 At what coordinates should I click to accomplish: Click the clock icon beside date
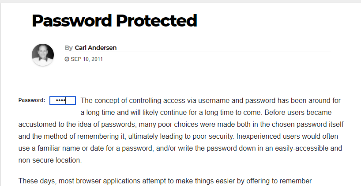[x=67, y=59]
